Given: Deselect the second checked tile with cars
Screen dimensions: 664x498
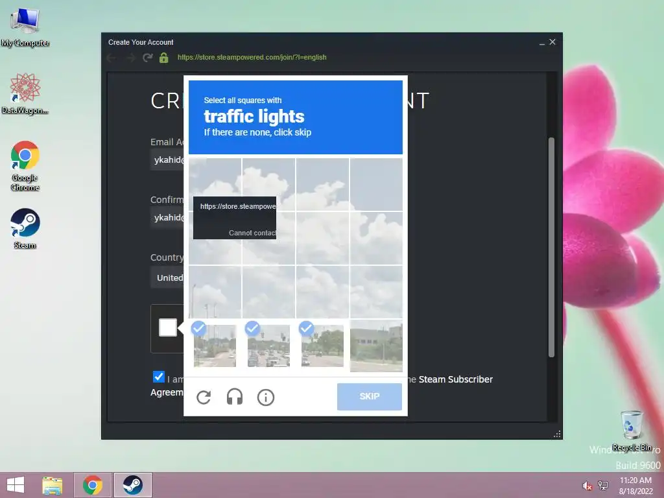Looking at the screenshot, I should pyautogui.click(x=269, y=346).
